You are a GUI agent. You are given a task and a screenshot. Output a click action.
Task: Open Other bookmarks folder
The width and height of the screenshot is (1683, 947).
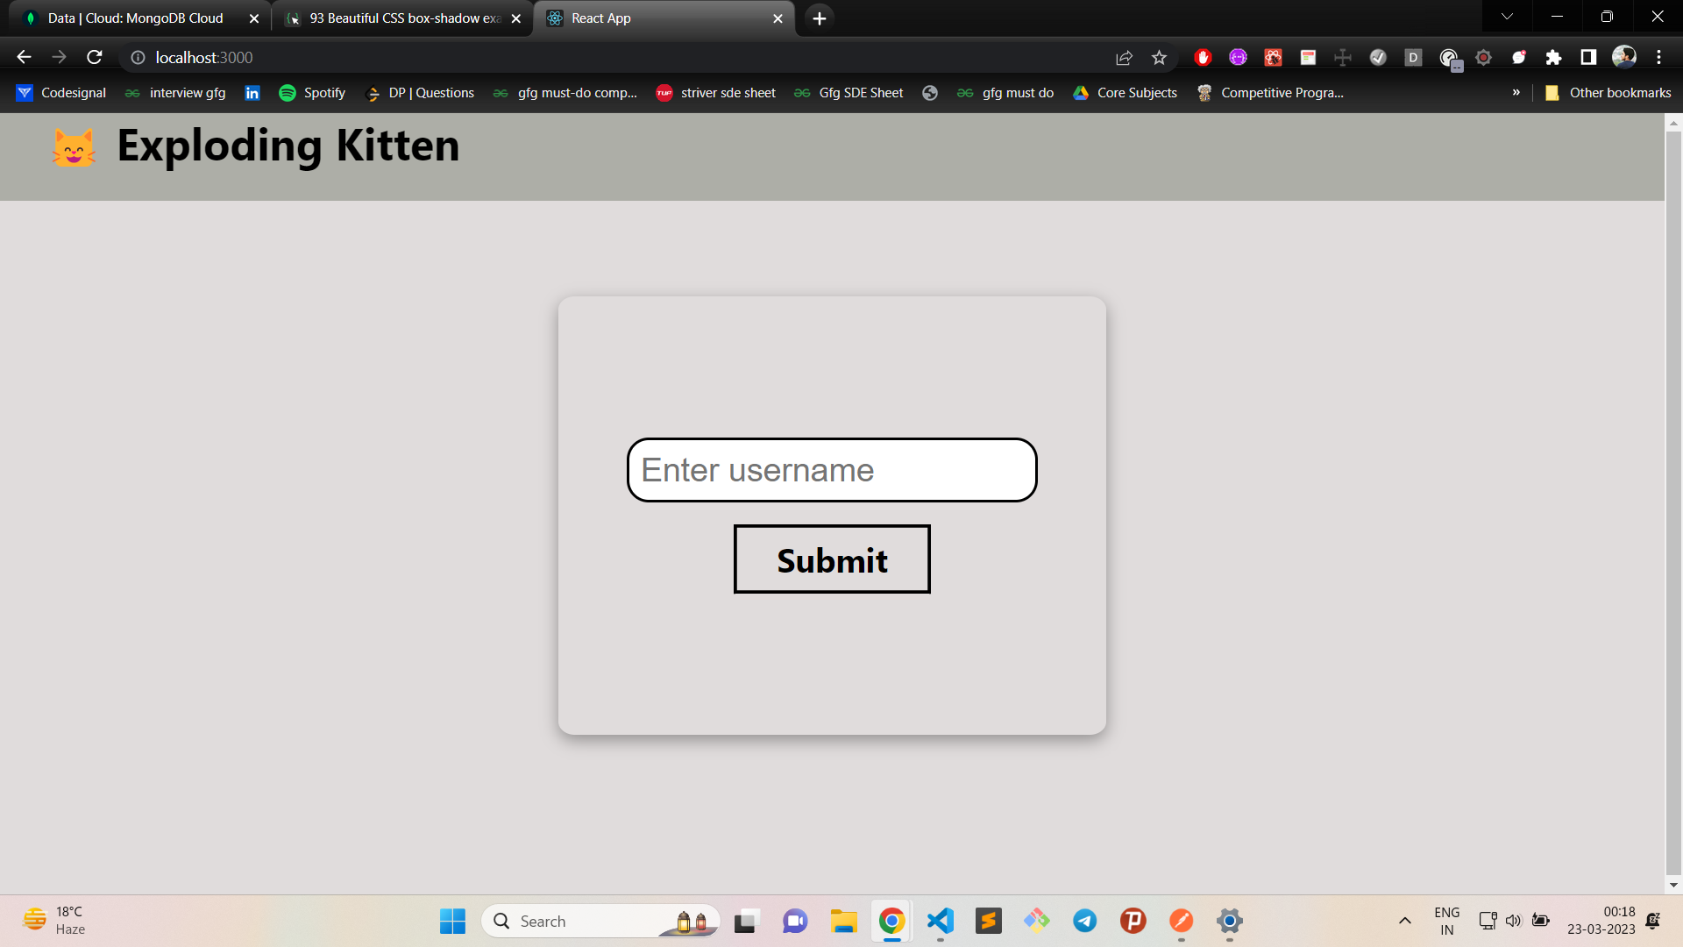click(x=1608, y=93)
